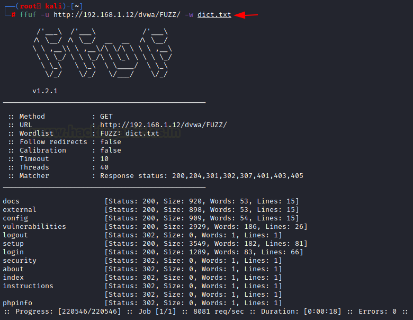This screenshot has height=320, width=413.
Task: Click the 'external' result entry
Action: pyautogui.click(x=20, y=210)
